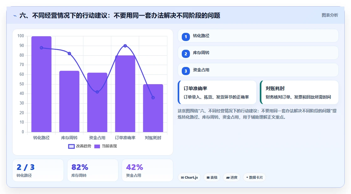Viewport: 351px width, 194px height.
Task: Click the text 订单录入、拣货、发货环节的正确率
Action: point(216,97)
